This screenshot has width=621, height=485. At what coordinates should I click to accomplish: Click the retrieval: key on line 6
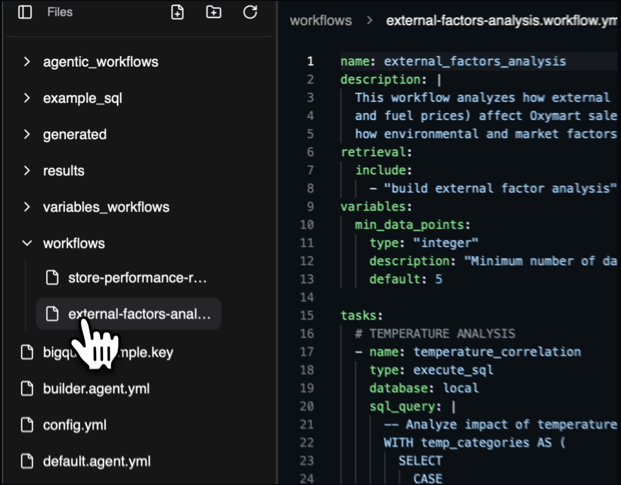pyautogui.click(x=376, y=152)
